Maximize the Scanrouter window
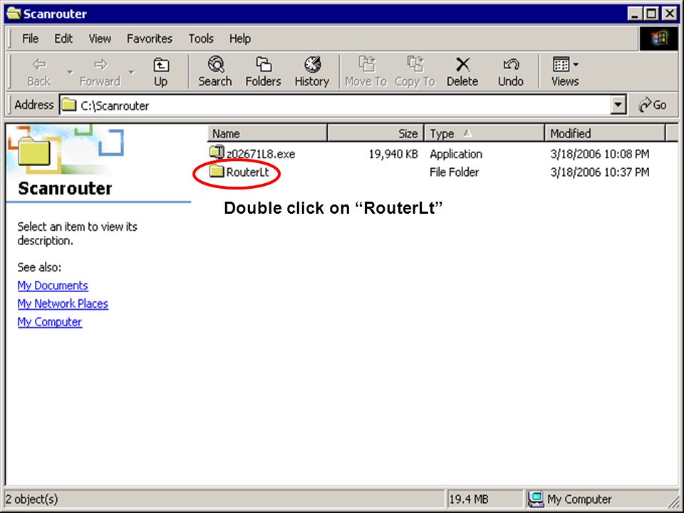The width and height of the screenshot is (684, 513). point(651,14)
